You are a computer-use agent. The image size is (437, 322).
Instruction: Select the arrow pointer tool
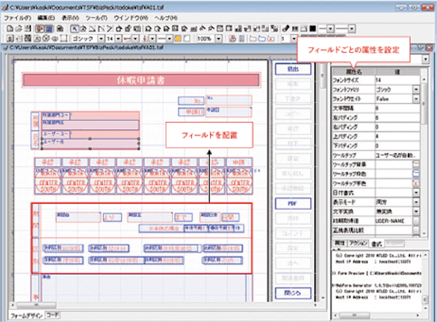(x=75, y=28)
